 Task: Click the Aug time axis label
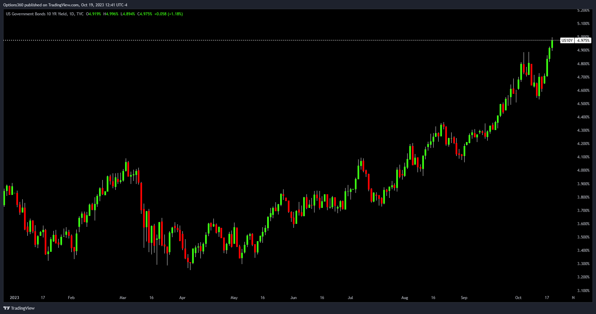click(405, 298)
